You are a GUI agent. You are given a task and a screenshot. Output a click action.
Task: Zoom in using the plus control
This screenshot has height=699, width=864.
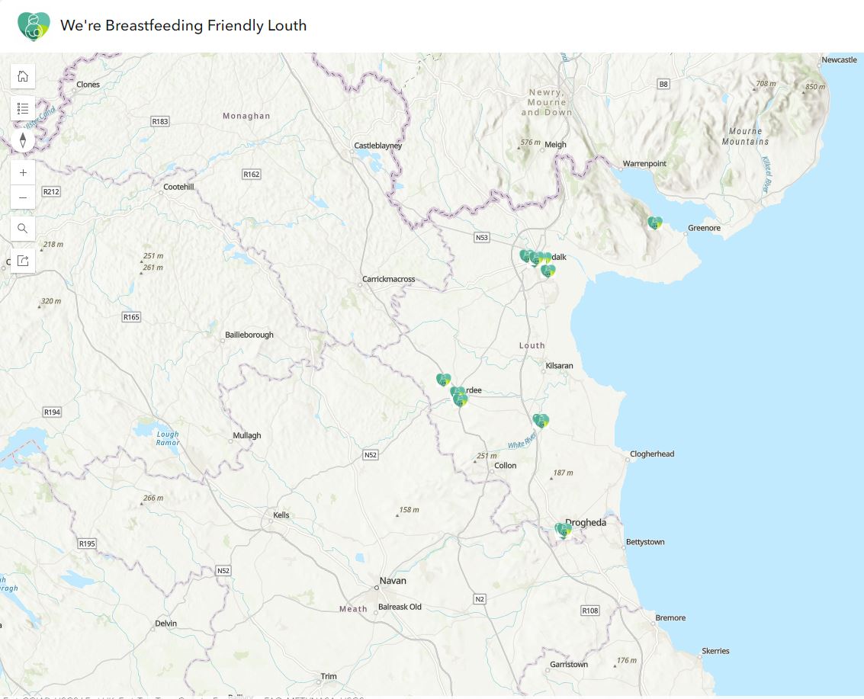(x=23, y=172)
